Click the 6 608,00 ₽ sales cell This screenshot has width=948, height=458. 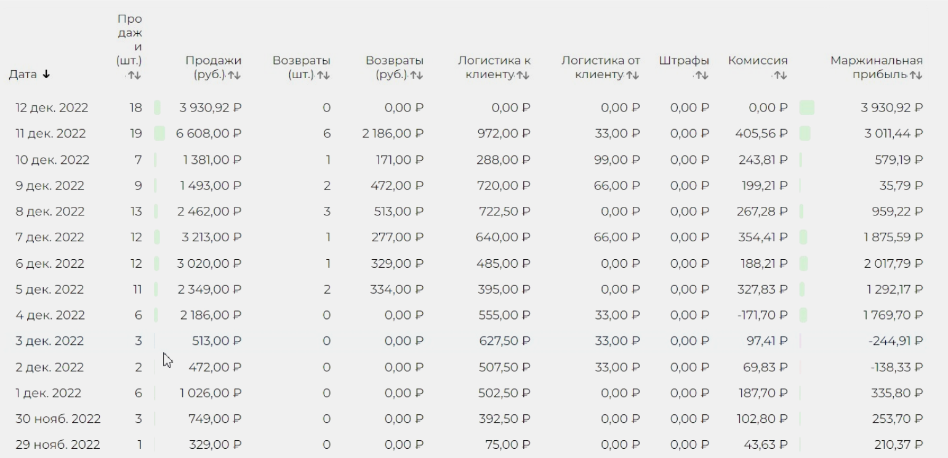[x=209, y=134]
